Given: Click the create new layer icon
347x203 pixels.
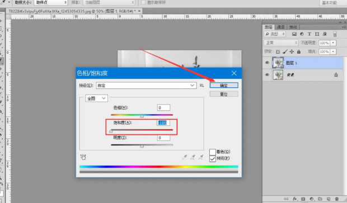Looking at the screenshot, I should point(329,199).
